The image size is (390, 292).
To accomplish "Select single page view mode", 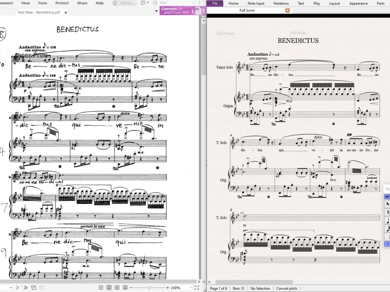I will [101, 288].
